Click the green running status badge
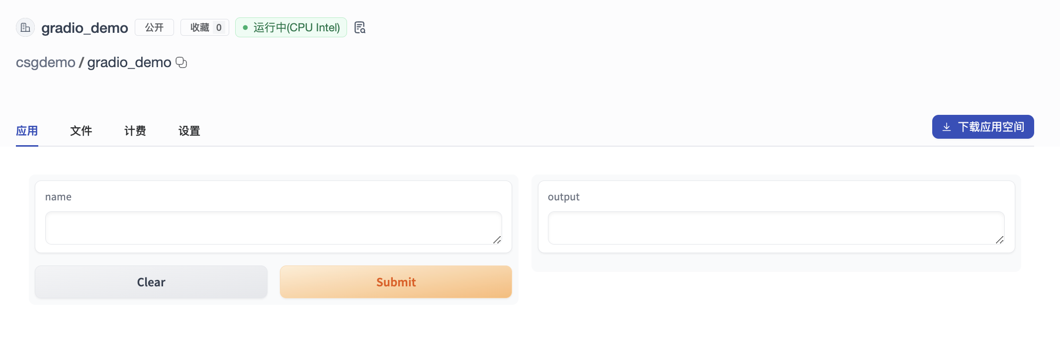The width and height of the screenshot is (1060, 351). tap(291, 27)
